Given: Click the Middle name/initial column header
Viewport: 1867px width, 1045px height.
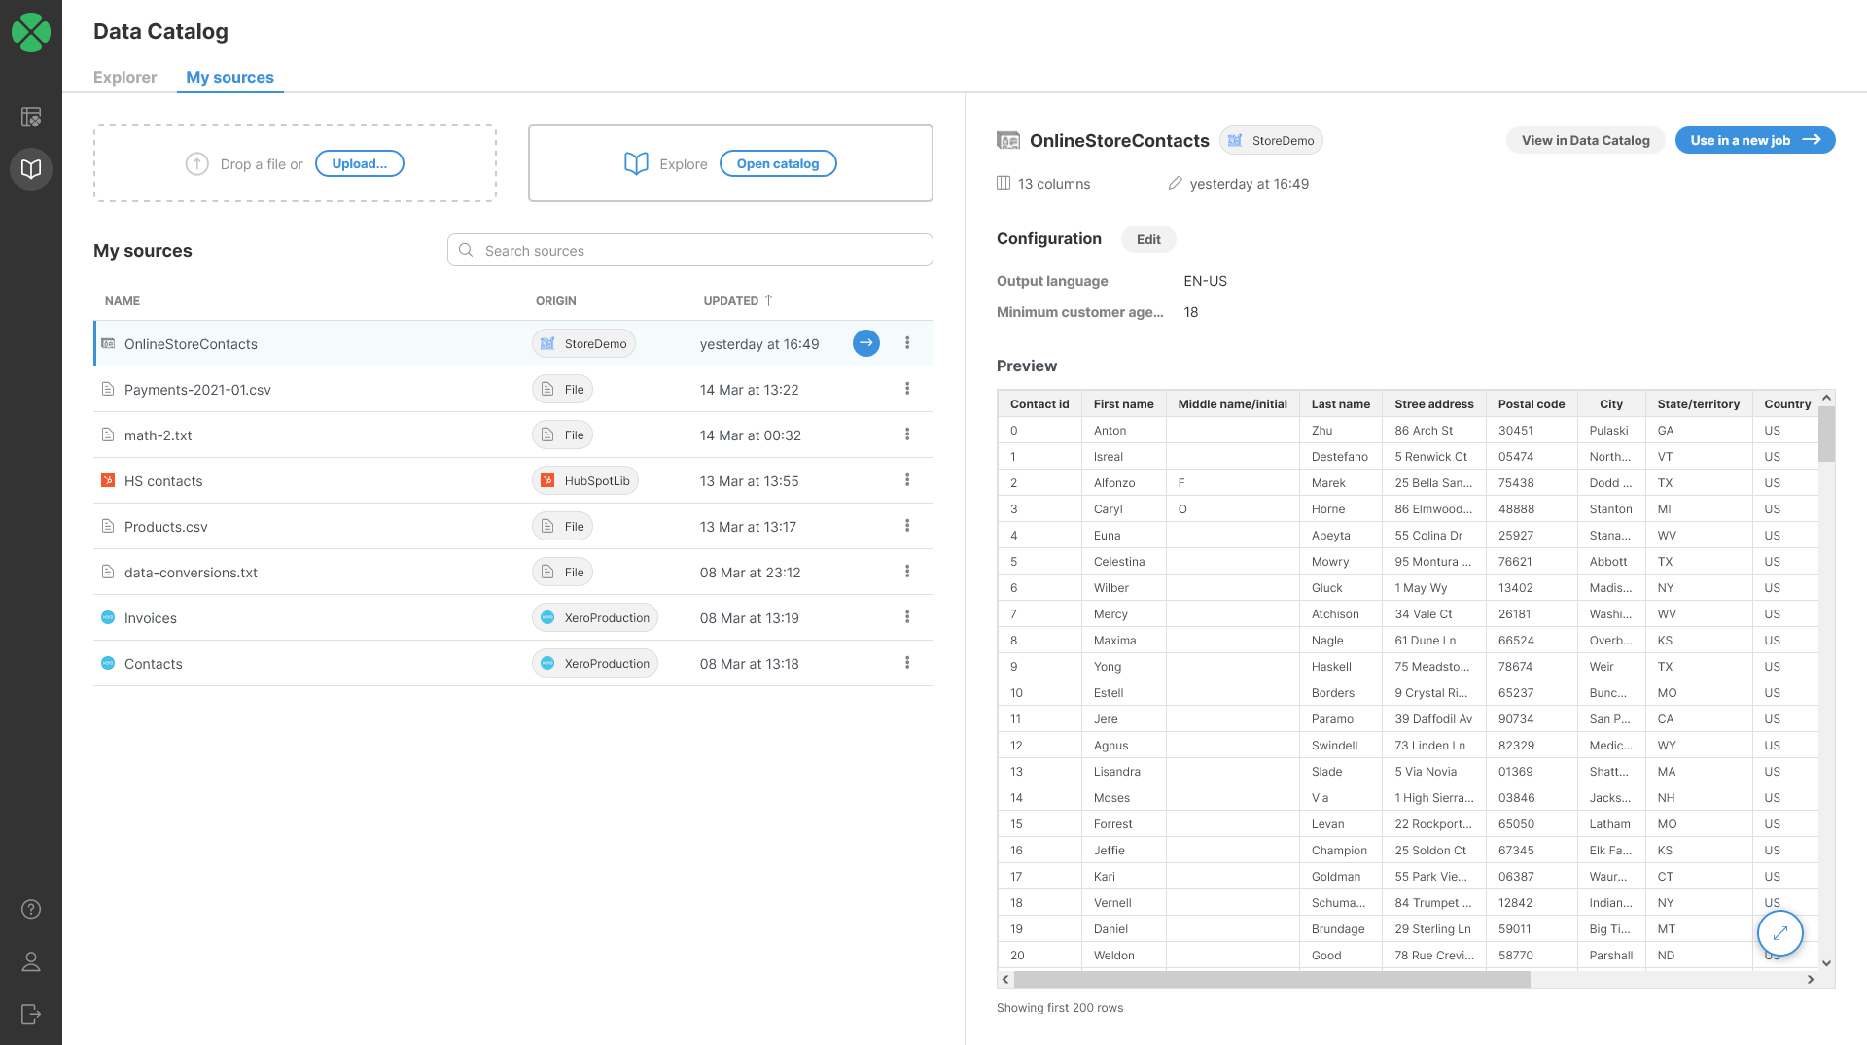Looking at the screenshot, I should click(1232, 403).
